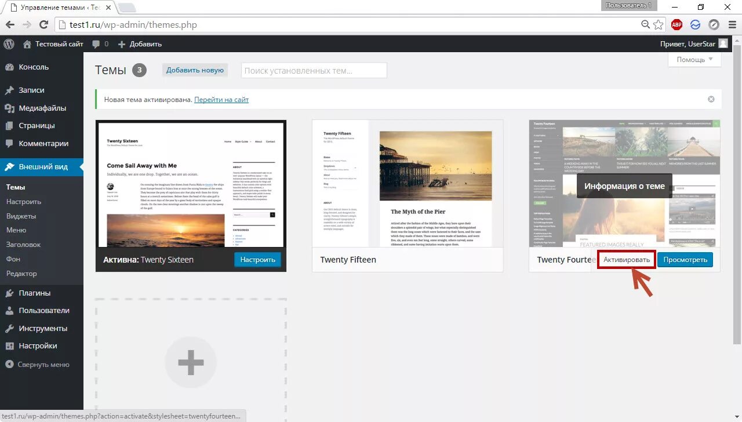Click the Комментарии icon in sidebar

(9, 144)
